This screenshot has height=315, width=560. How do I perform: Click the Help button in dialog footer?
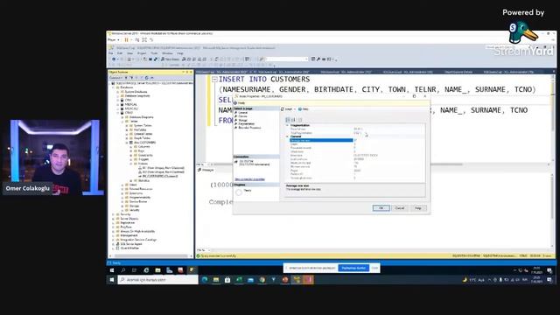(x=418, y=208)
